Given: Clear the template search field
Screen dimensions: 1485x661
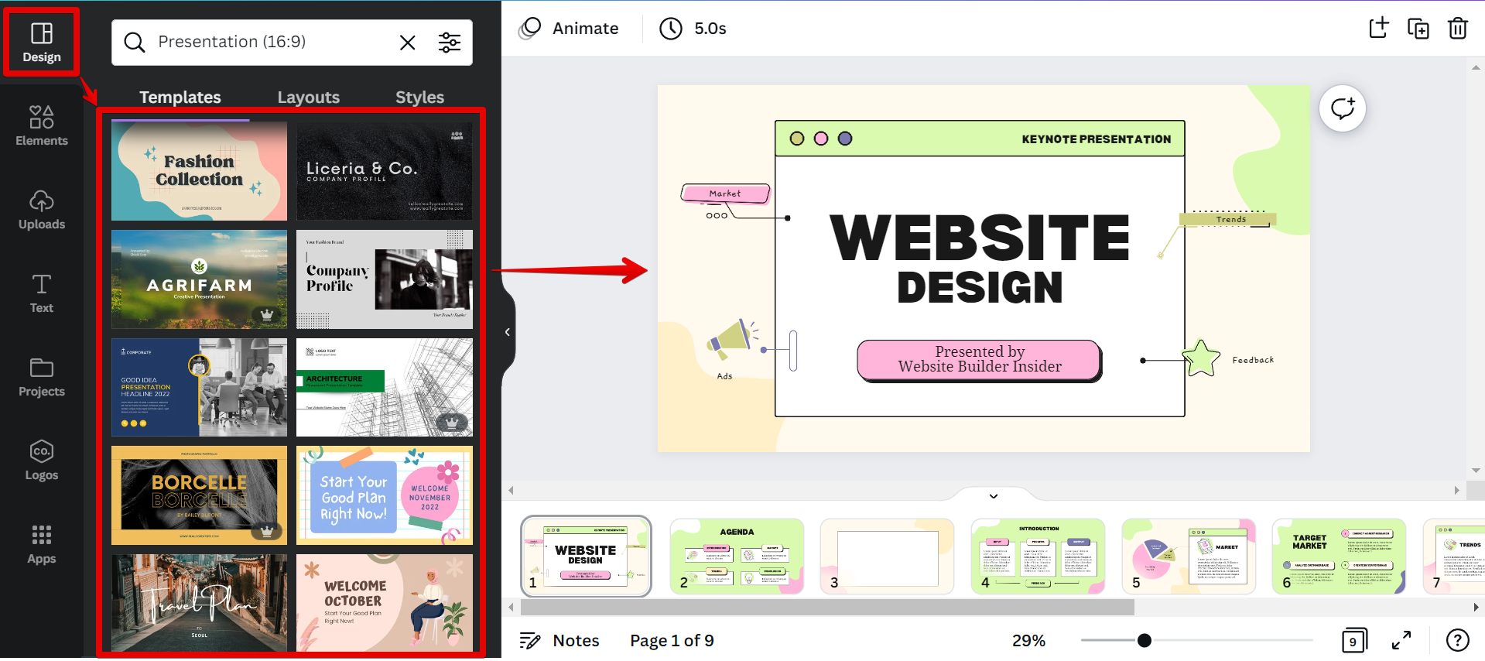Looking at the screenshot, I should 407,43.
